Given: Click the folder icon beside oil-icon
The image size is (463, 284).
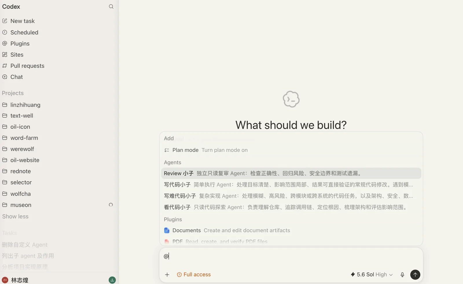Looking at the screenshot, I should pos(5,127).
